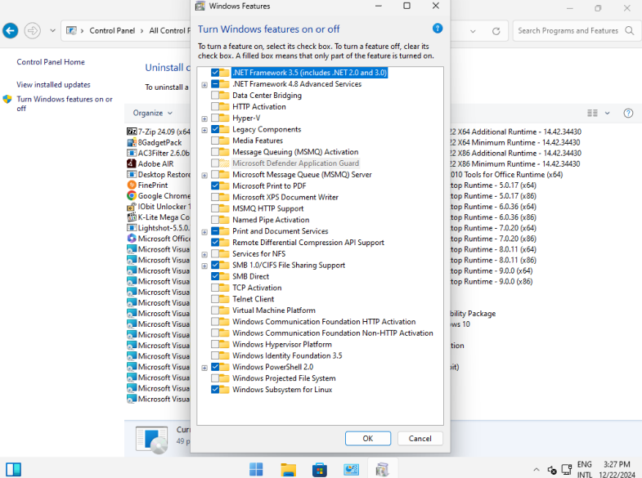Screen dimensions: 642x478
Task: Open the Widgets icon on the taskbar
Action: pos(13,469)
